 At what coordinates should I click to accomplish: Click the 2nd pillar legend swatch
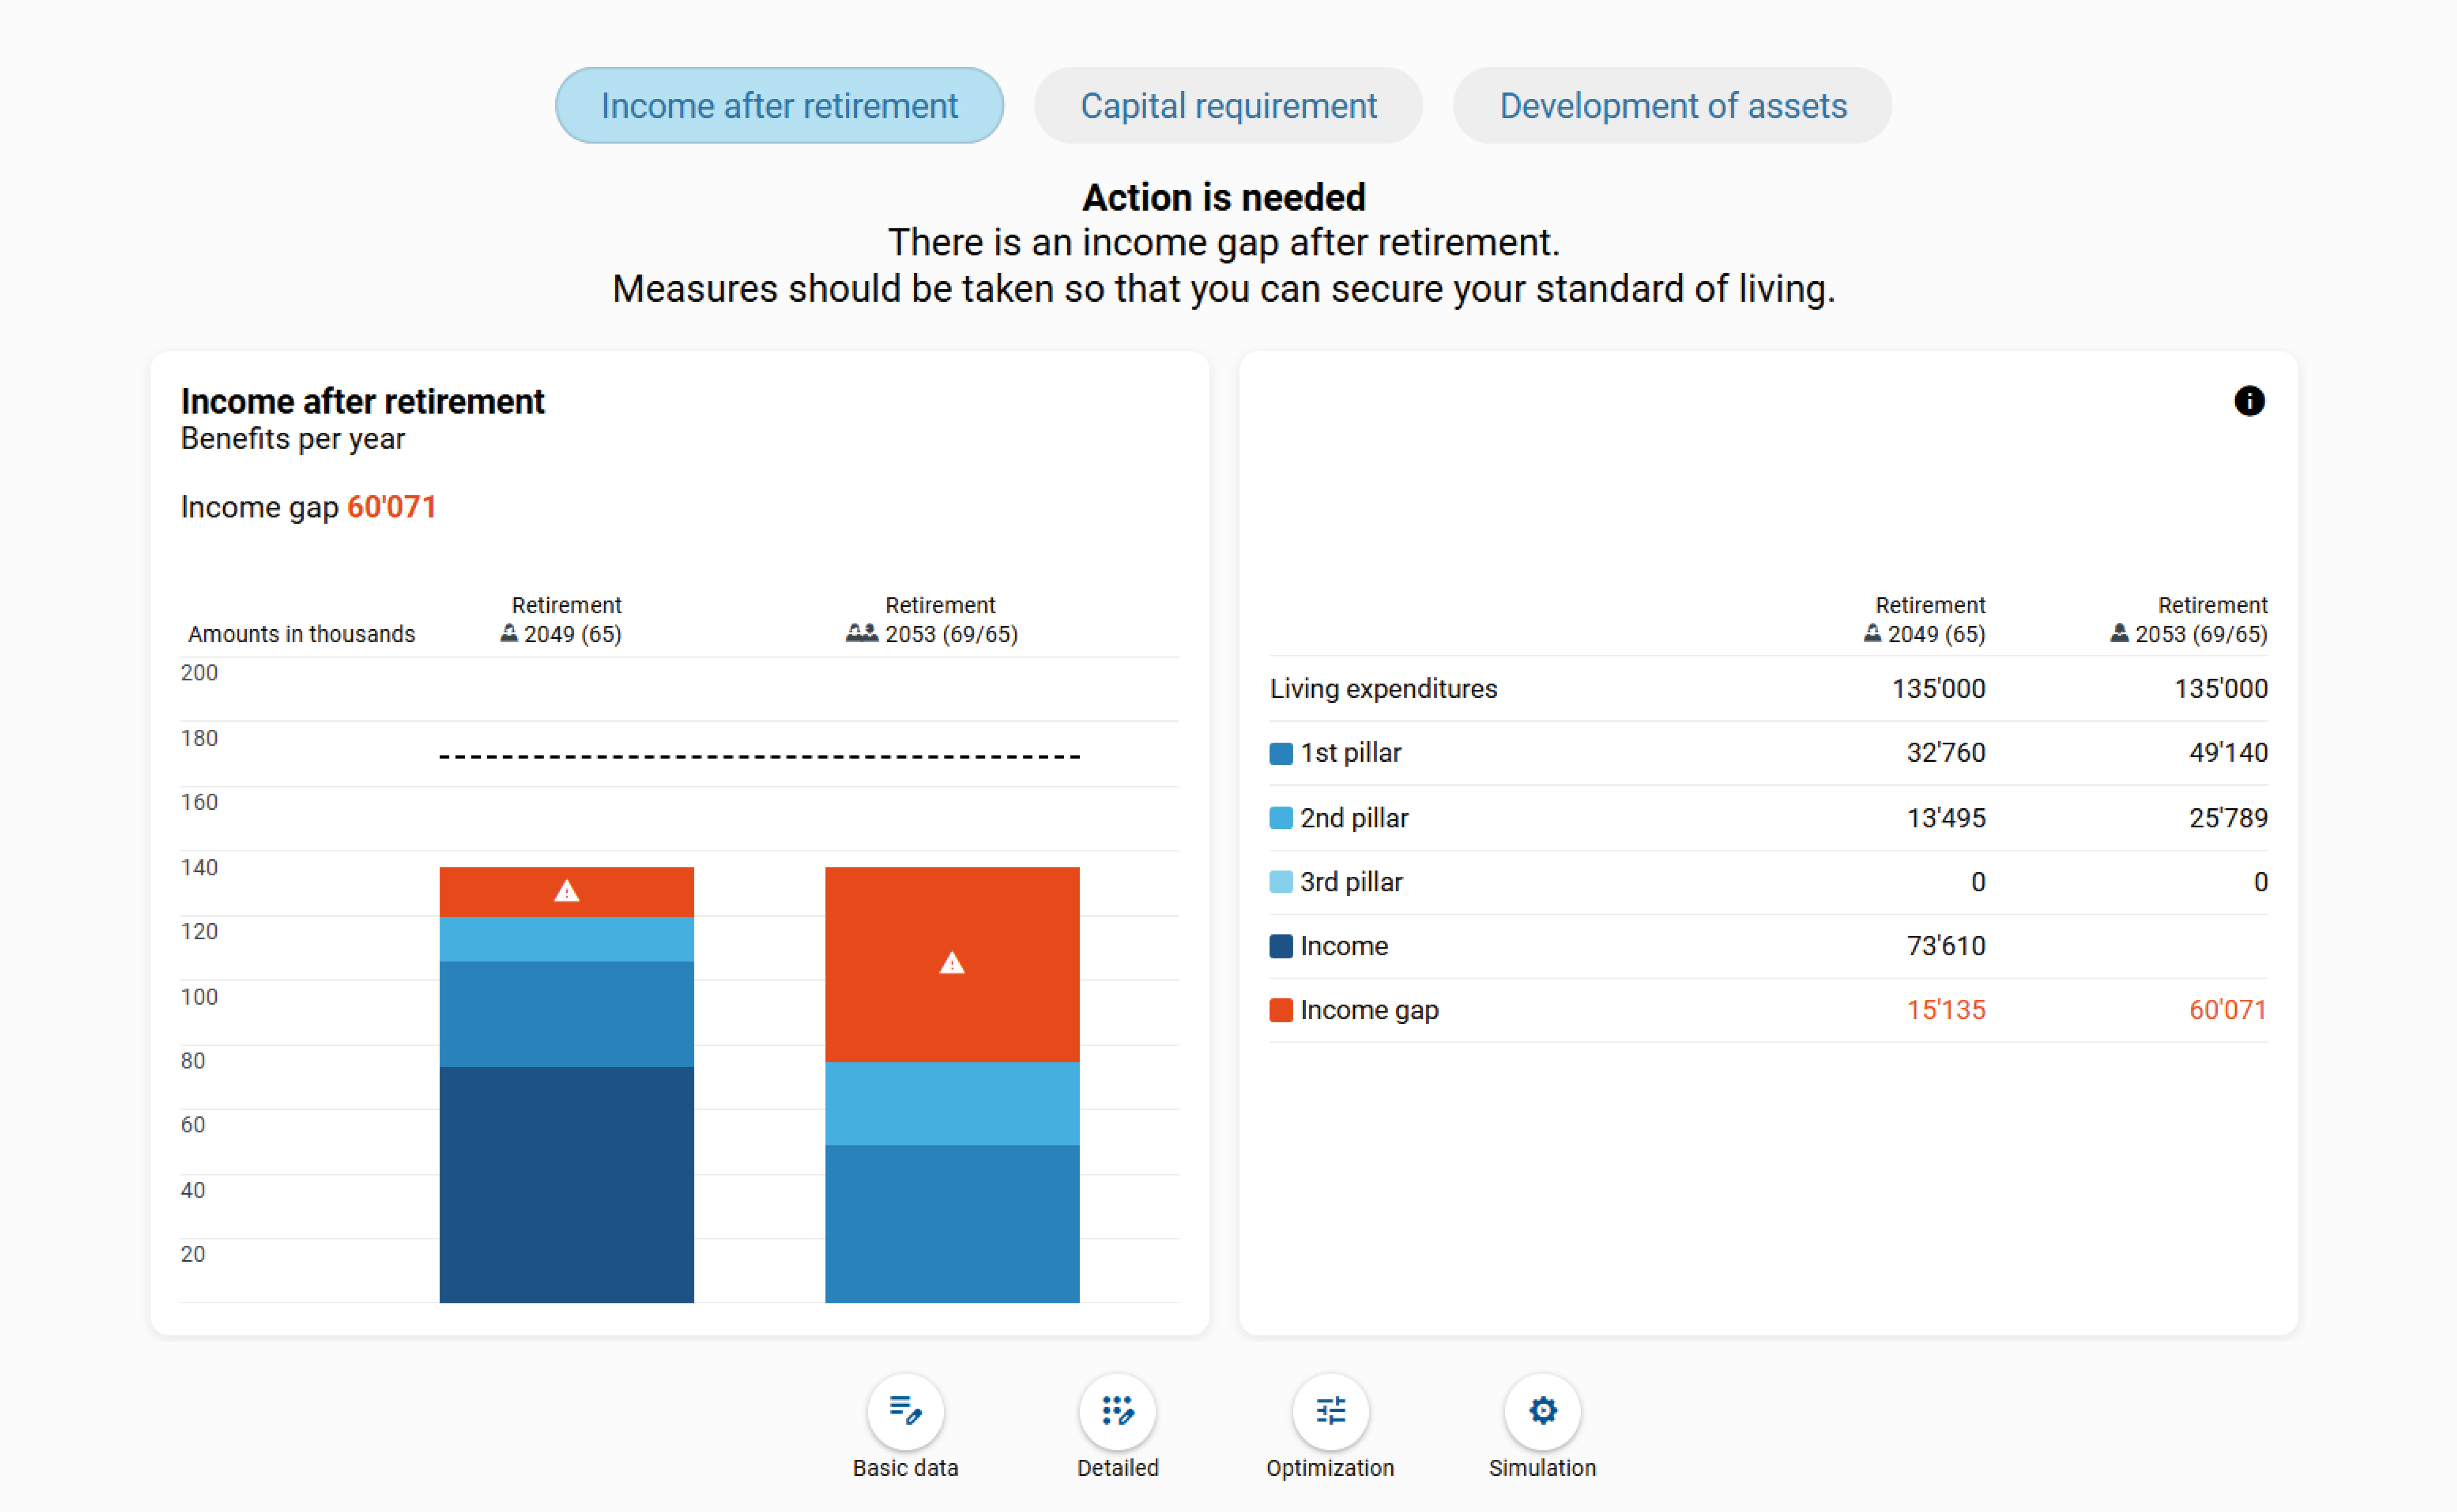tap(1280, 818)
